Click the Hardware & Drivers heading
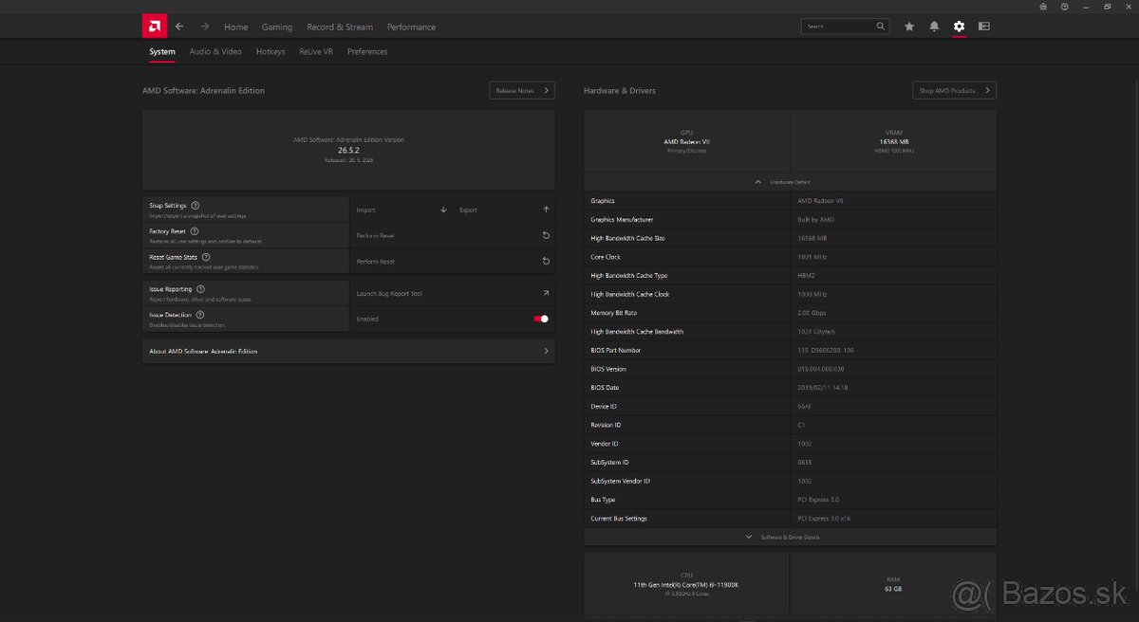The image size is (1139, 622). pyautogui.click(x=620, y=91)
